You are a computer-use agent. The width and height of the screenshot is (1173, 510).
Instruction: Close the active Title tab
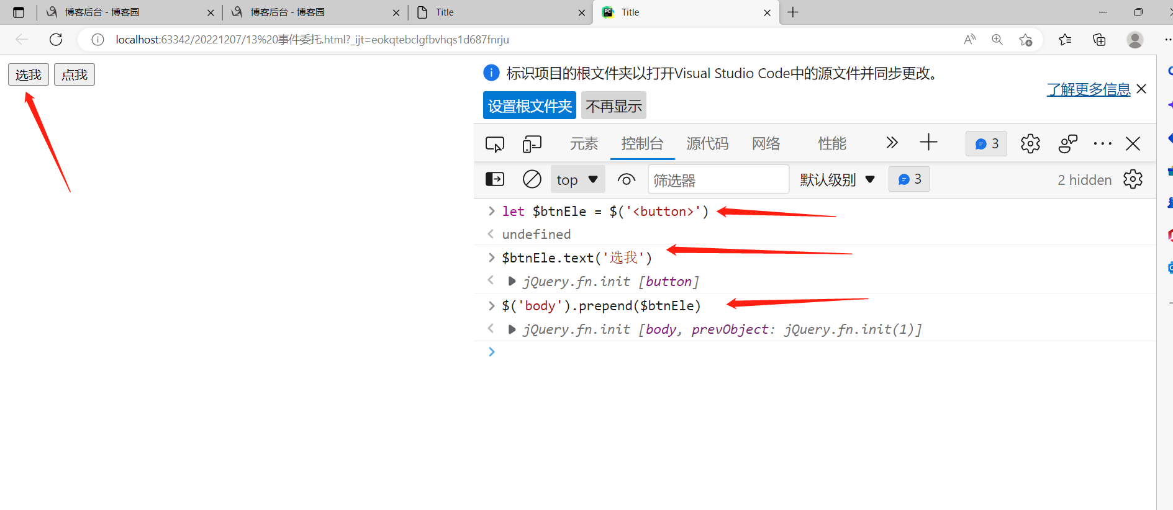(767, 12)
